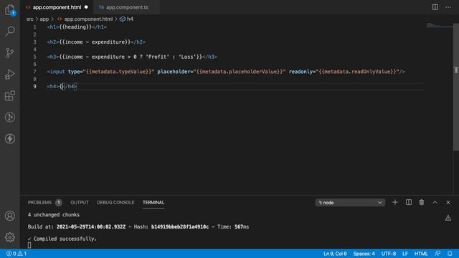Split the terminal pane

click(409, 202)
